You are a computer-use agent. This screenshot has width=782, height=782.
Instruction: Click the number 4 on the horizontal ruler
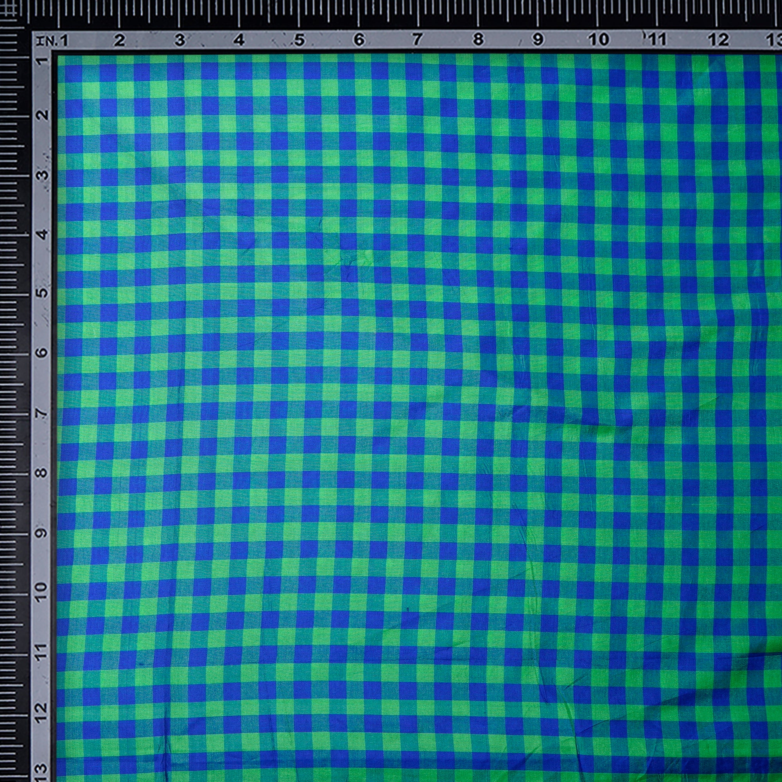[239, 40]
